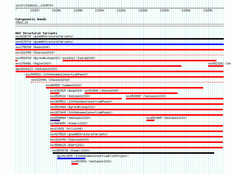Image resolution: width=231 pixels, height=174 pixels.
Task: Open nsv6596864 (Sedlazeck2020) variant
Action: pyautogui.click(x=70, y=118)
